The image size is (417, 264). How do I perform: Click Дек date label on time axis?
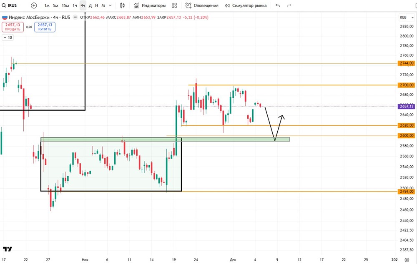pyautogui.click(x=233, y=260)
